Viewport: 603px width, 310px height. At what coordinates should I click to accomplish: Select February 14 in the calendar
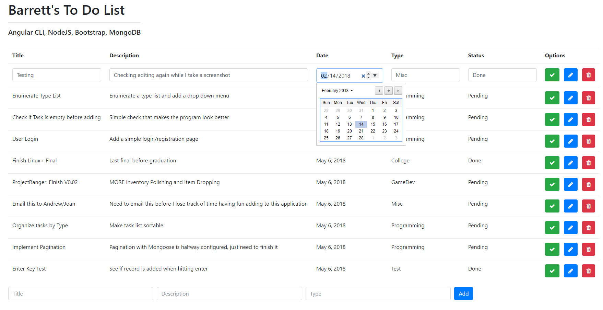(x=361, y=124)
